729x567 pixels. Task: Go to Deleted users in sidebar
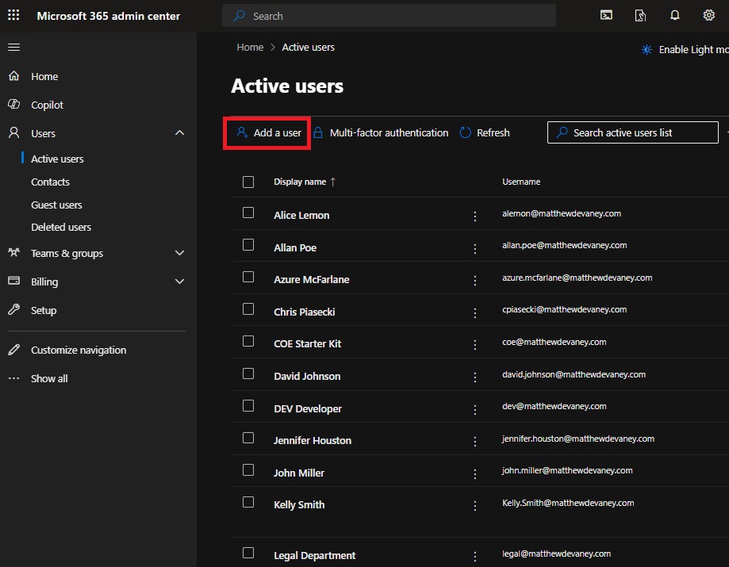coord(61,228)
